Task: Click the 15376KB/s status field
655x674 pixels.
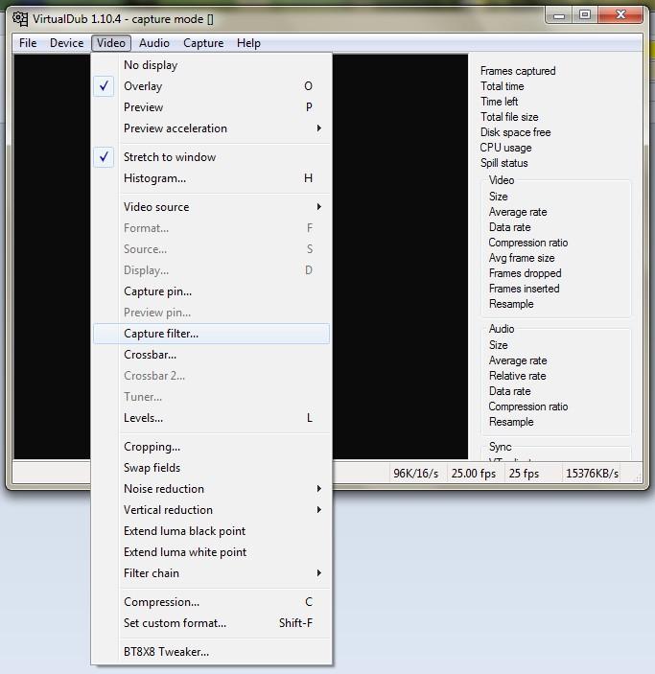Action: coord(592,474)
